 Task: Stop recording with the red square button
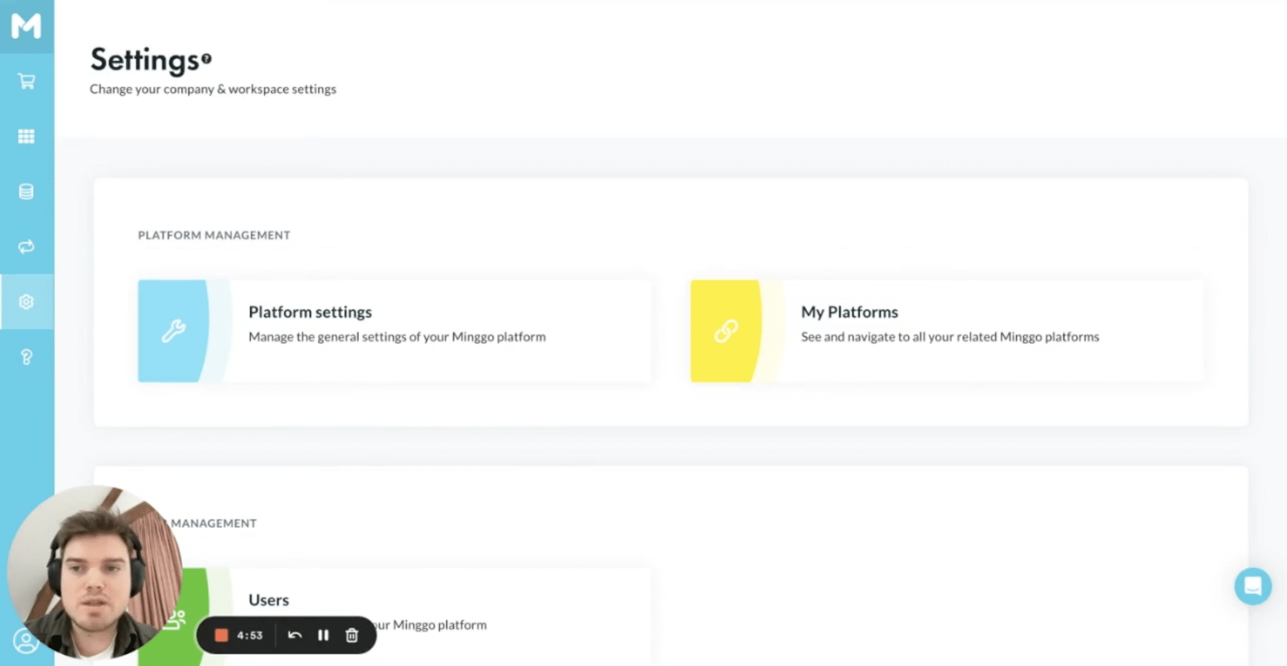point(221,635)
